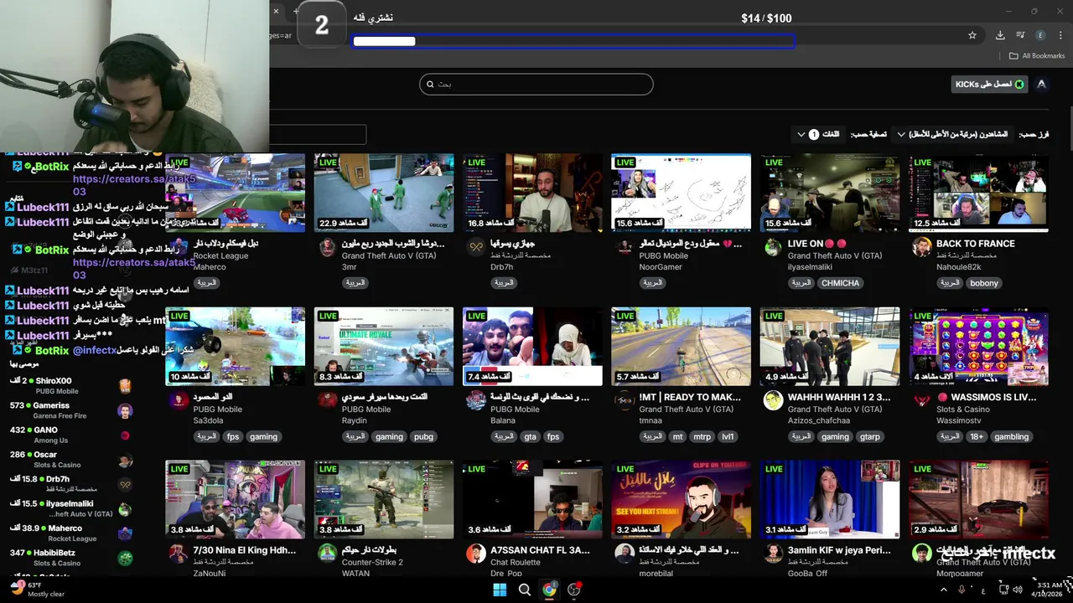Show hidden system tray icons
Viewport: 1073px width, 603px height.
pos(943,590)
